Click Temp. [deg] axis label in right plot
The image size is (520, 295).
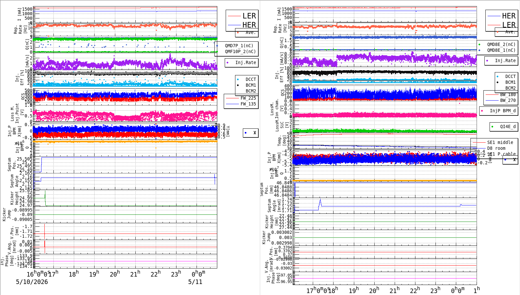pos(282,141)
